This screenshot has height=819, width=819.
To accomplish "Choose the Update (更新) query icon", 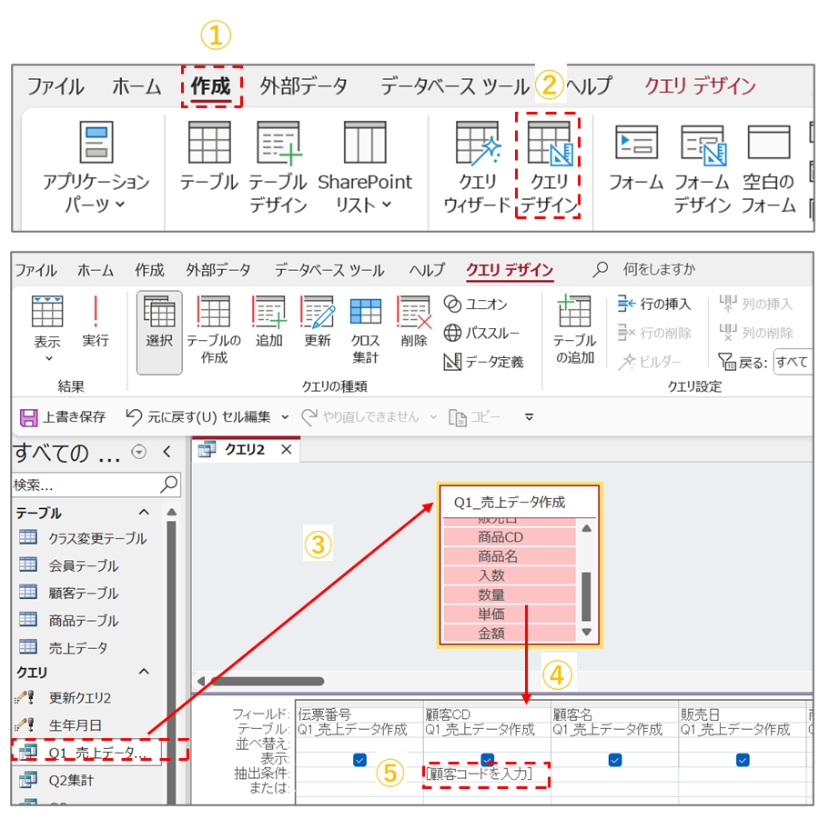I will pyautogui.click(x=318, y=323).
